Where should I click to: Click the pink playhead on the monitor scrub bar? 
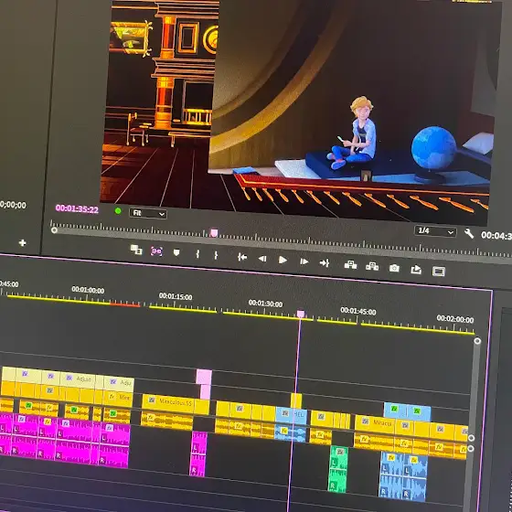click(x=214, y=233)
